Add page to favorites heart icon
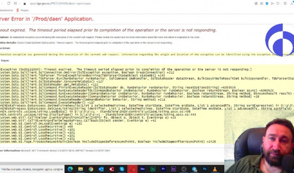Image resolution: width=294 pixels, height=173 pixels. pyautogui.click(x=278, y=3)
